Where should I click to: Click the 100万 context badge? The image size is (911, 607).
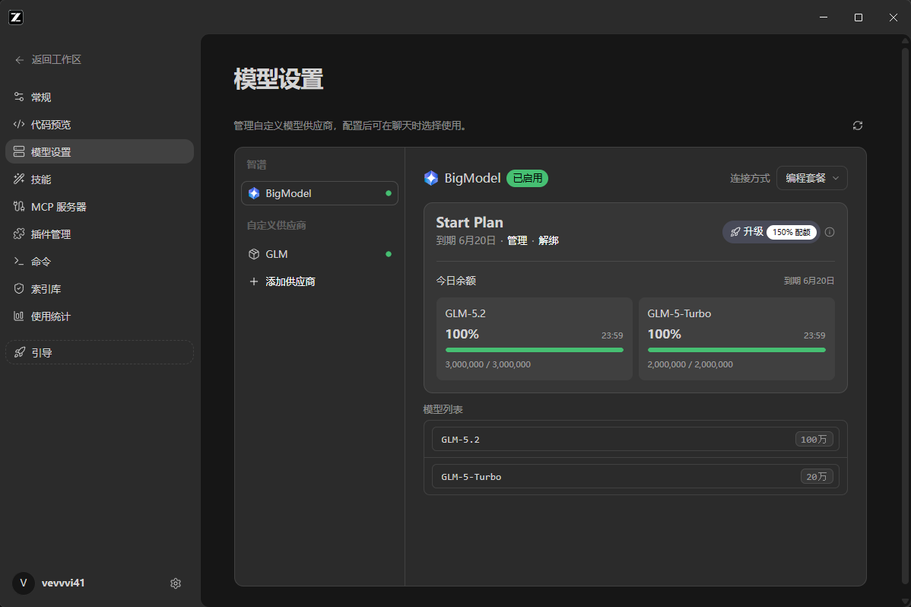click(814, 439)
